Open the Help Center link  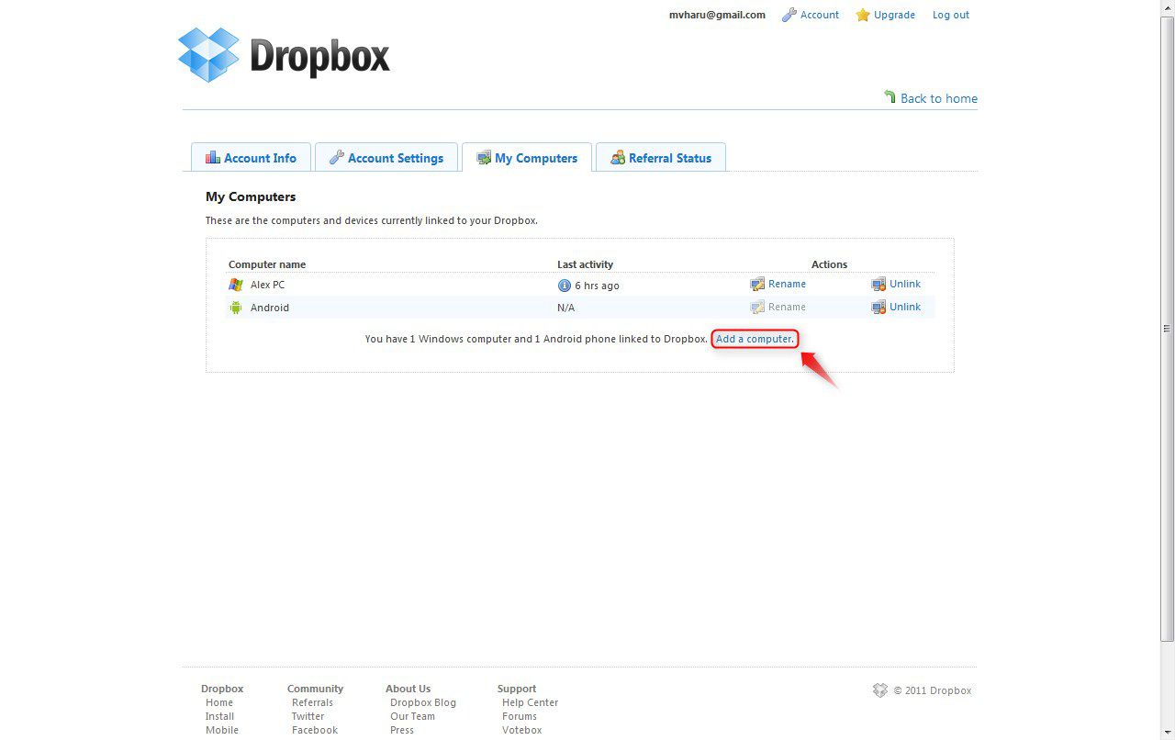(x=531, y=702)
